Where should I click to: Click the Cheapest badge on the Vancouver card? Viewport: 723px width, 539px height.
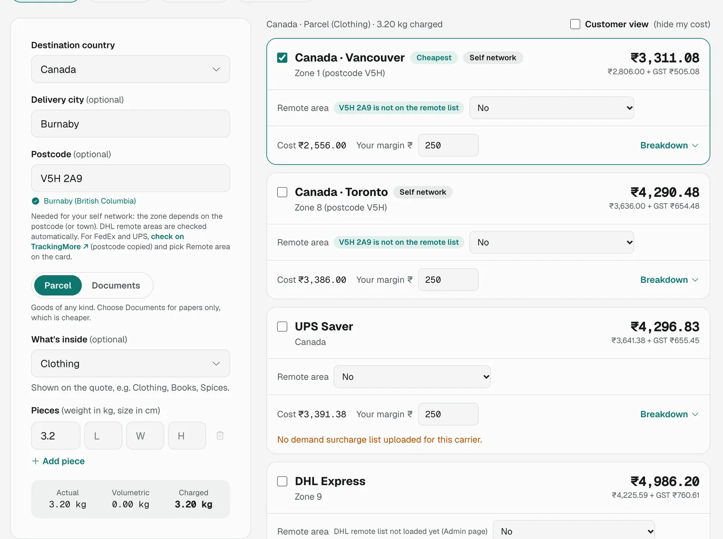[x=434, y=58]
